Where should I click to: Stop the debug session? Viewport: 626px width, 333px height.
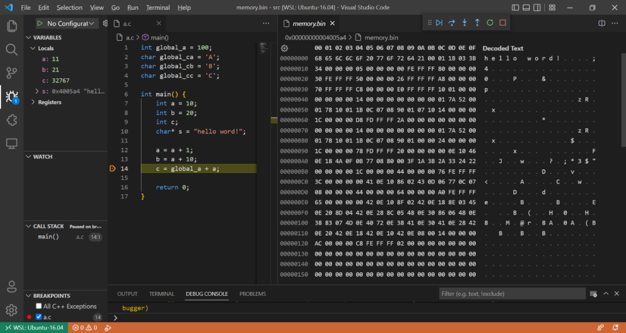503,23
